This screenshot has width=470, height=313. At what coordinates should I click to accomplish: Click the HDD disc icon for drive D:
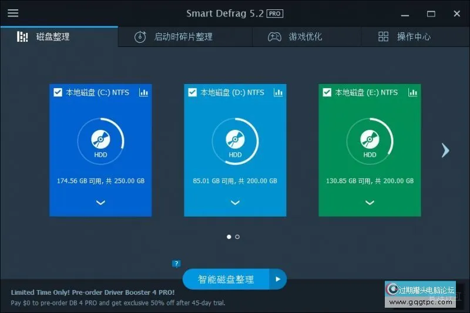tap(235, 139)
